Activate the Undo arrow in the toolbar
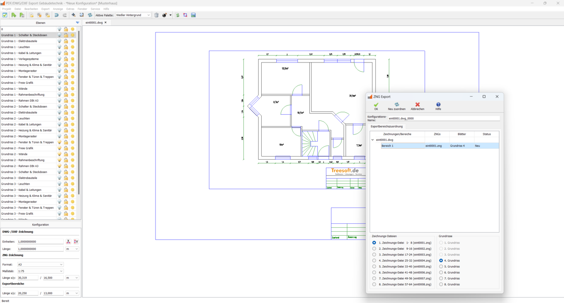This screenshot has width=564, height=303. coord(56,15)
